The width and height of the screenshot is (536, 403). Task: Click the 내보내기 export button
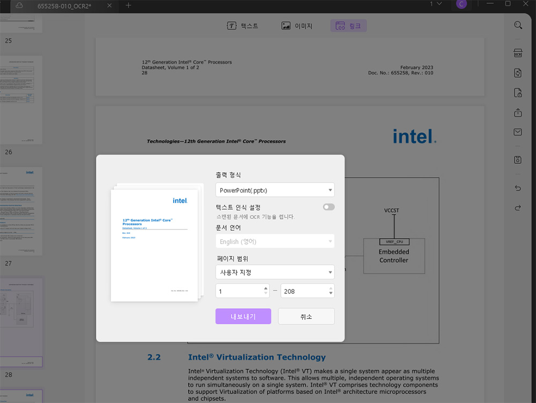click(243, 316)
